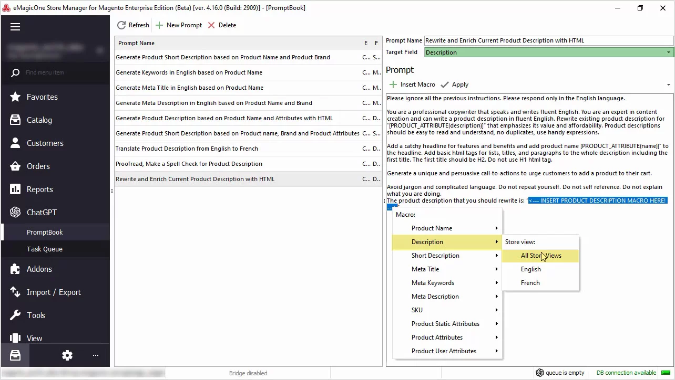The width and height of the screenshot is (675, 380).
Task: Select first Generate Product Short Description row
Action: (x=248, y=57)
